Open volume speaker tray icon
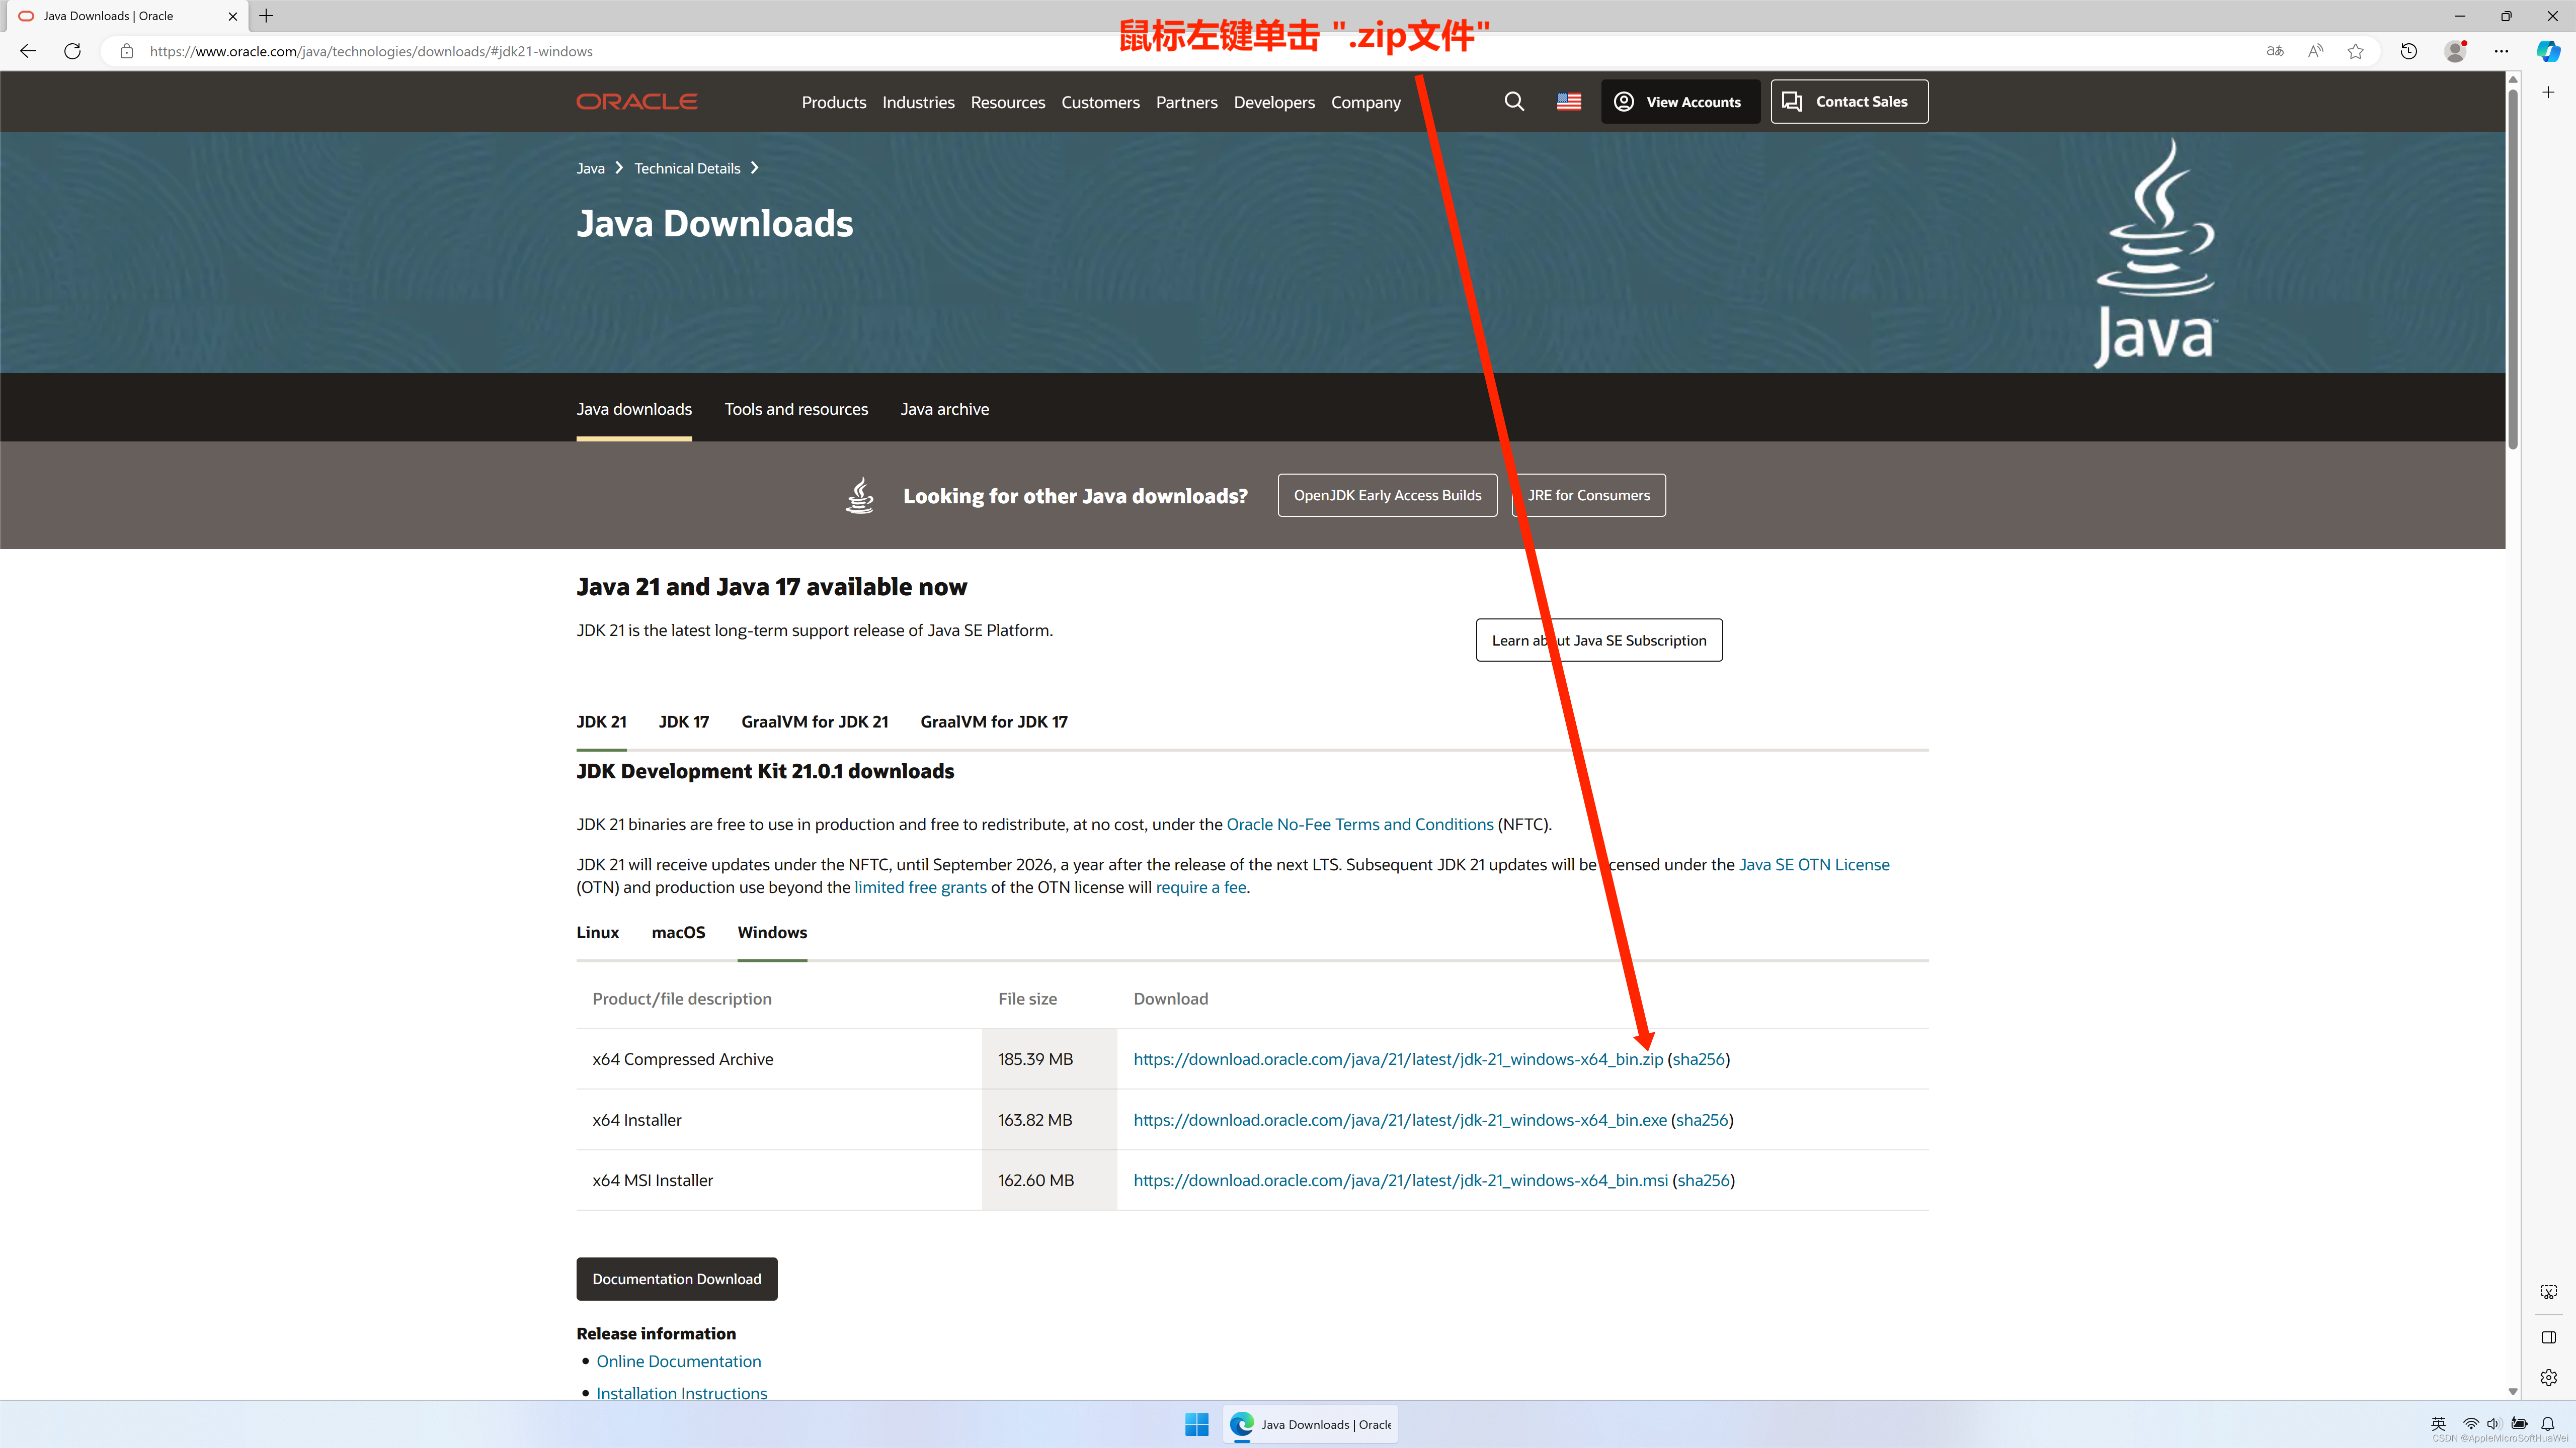 pos(2493,1424)
